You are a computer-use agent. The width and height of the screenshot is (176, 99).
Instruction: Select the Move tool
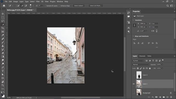click(x=3, y=14)
